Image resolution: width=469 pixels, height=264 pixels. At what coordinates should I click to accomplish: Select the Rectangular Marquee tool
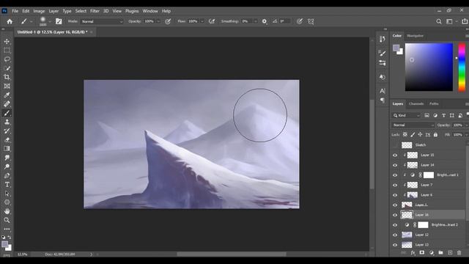[x=7, y=51]
